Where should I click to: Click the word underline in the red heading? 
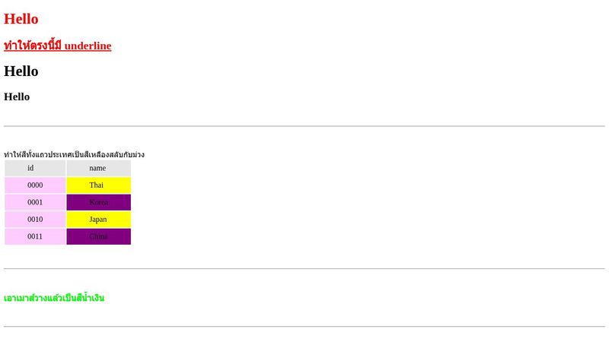tap(88, 46)
